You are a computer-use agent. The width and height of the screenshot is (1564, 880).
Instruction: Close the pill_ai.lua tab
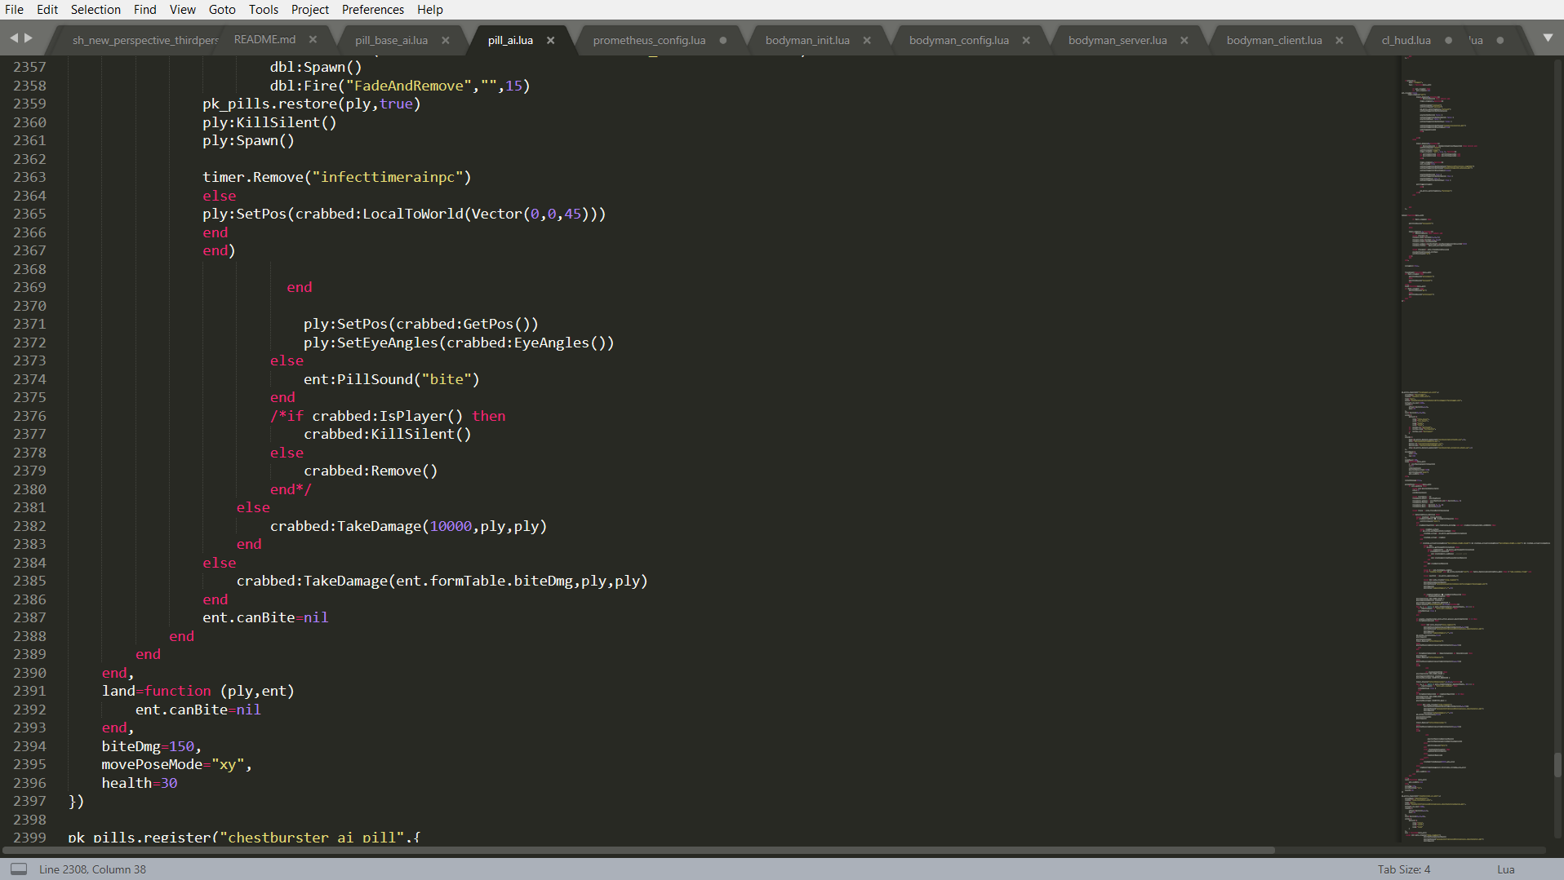click(x=551, y=40)
